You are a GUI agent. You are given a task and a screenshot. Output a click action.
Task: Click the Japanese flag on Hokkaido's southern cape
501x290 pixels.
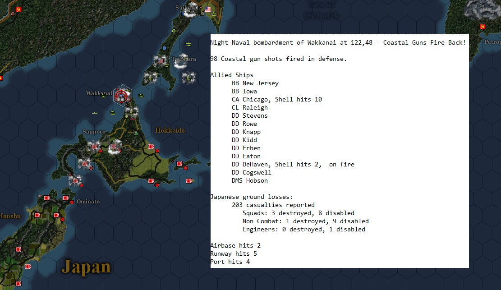coord(151,181)
